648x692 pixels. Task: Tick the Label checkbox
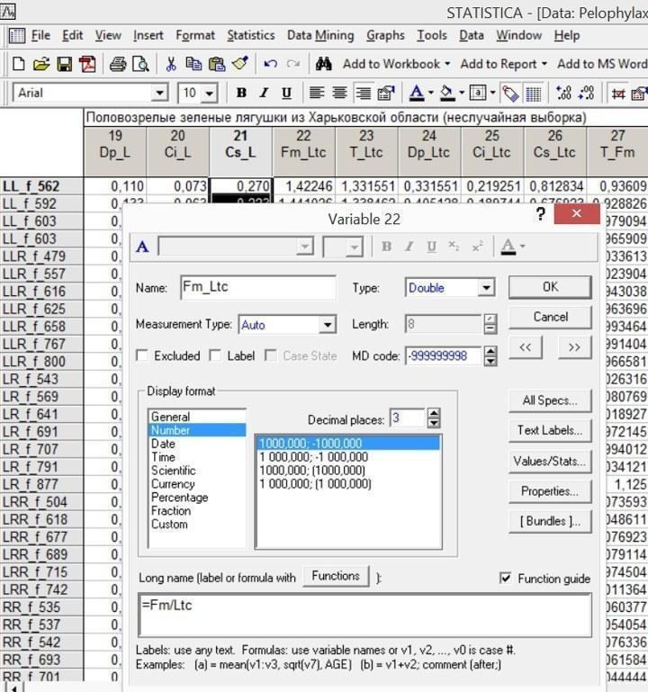pyautogui.click(x=215, y=355)
